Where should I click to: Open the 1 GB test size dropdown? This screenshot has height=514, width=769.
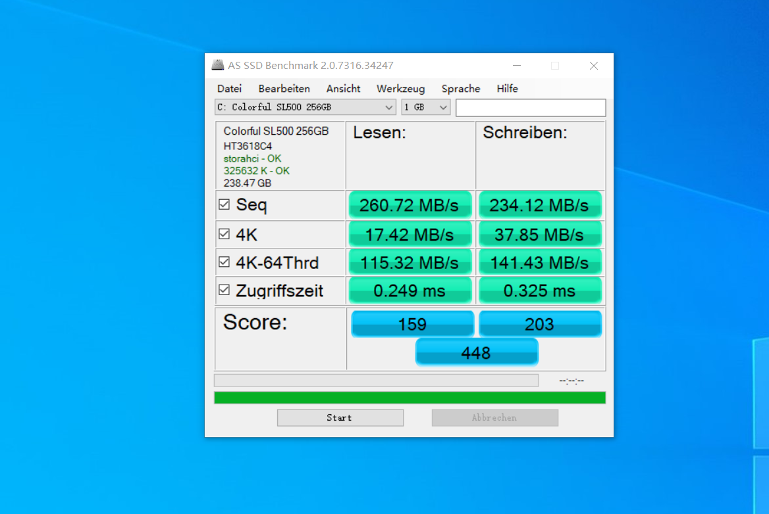[426, 107]
